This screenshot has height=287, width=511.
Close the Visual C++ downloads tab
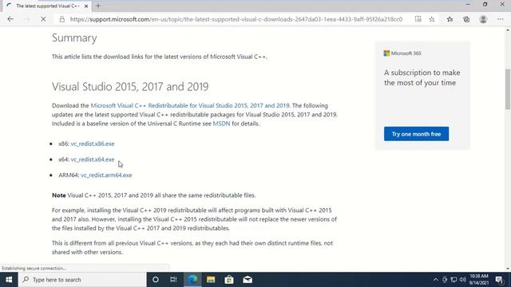tap(86, 6)
